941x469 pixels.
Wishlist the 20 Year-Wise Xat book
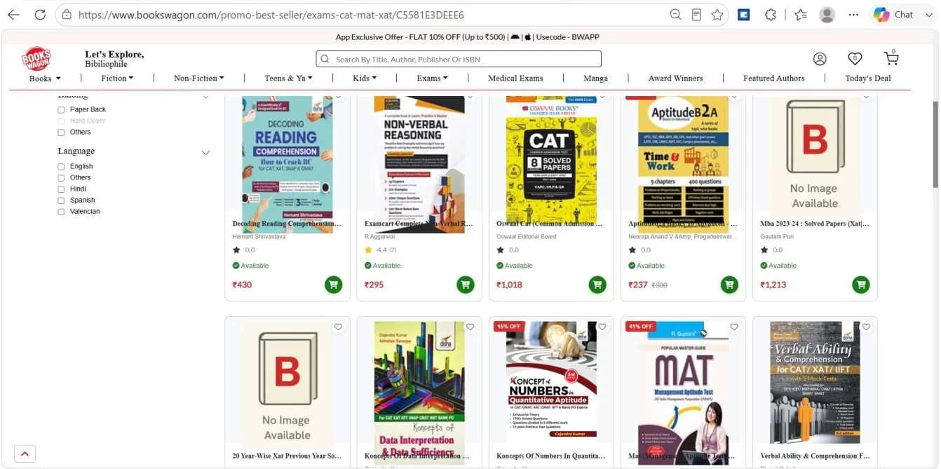coord(338,327)
